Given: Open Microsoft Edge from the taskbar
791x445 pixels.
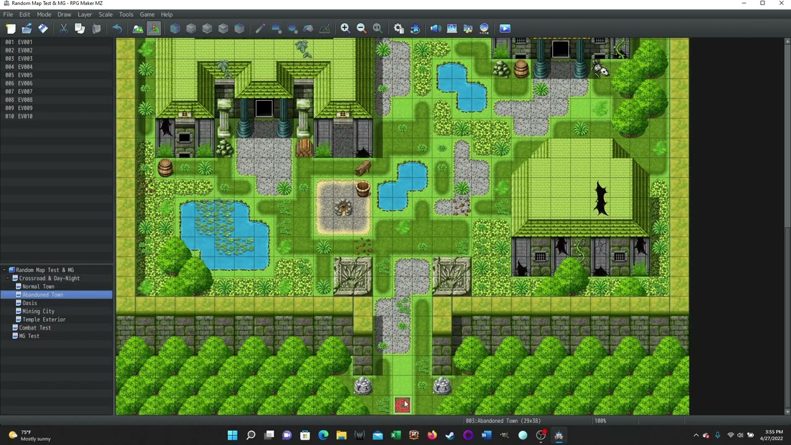Looking at the screenshot, I should (x=323, y=436).
